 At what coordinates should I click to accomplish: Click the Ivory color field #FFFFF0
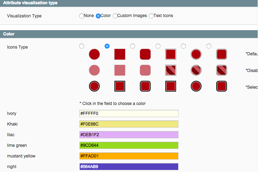(x=129, y=113)
